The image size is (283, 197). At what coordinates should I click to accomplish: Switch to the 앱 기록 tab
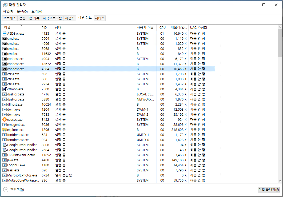point(34,18)
